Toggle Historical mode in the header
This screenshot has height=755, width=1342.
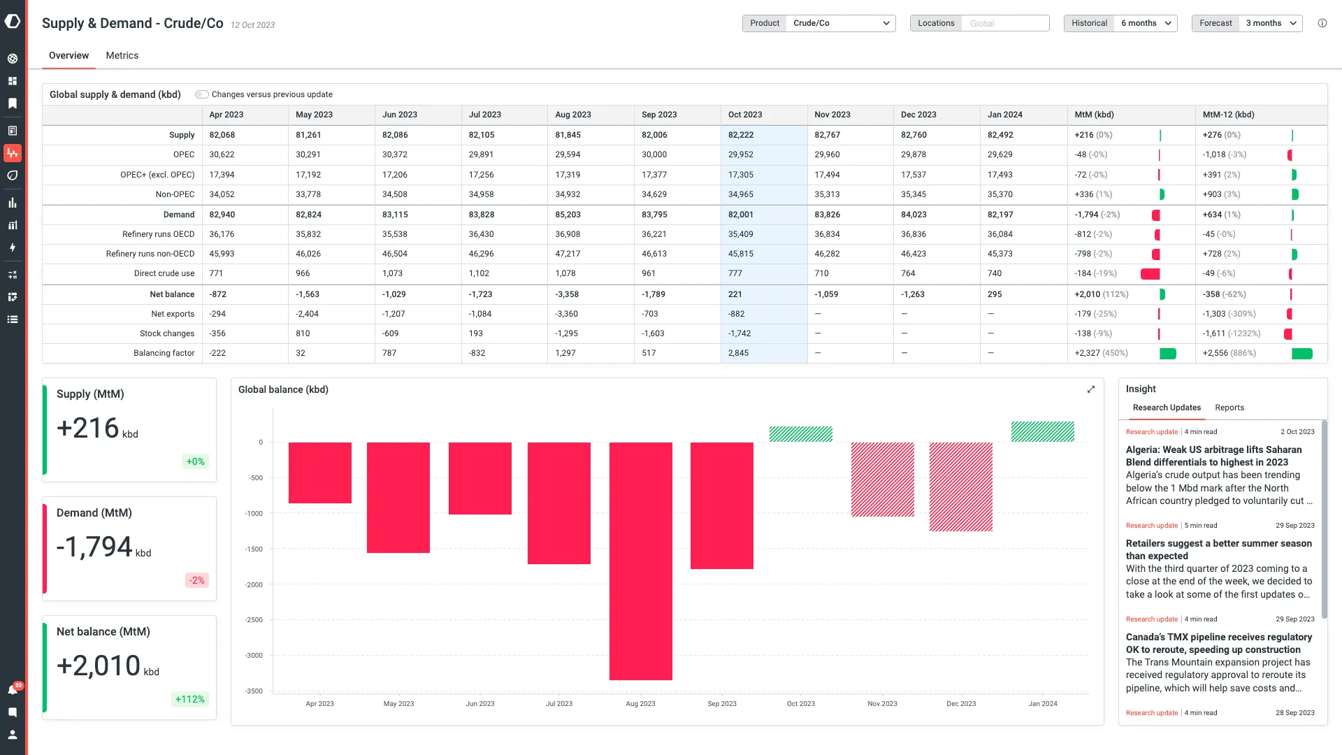coord(1088,22)
